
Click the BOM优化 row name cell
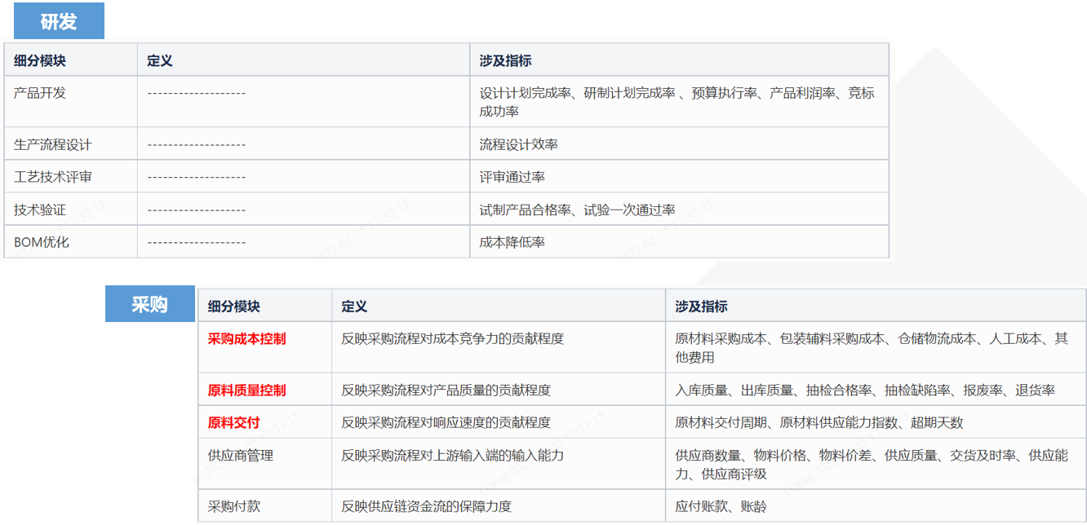[x=42, y=242]
